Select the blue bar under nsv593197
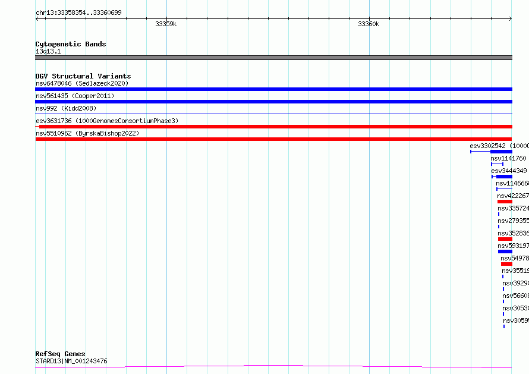The height and width of the screenshot is (374, 529). [505, 252]
